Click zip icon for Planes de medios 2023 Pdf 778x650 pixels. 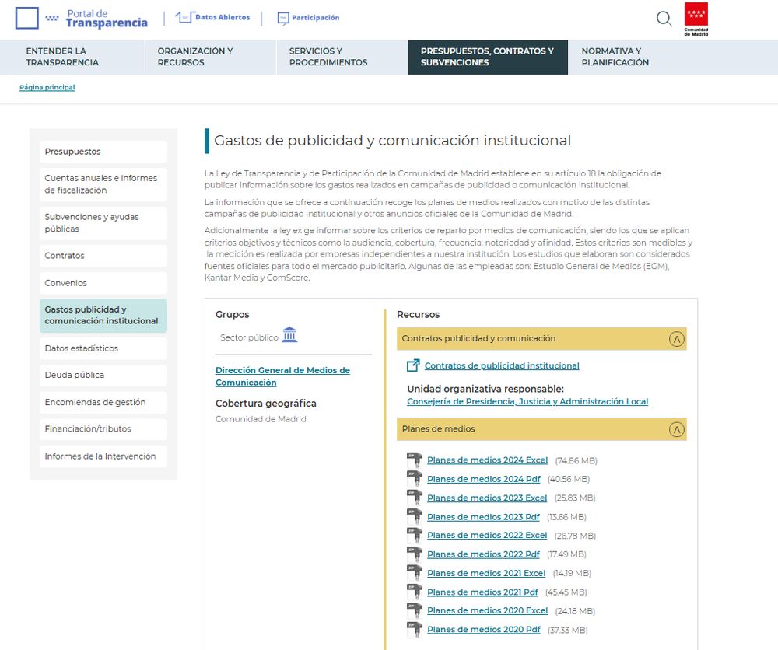(x=414, y=516)
